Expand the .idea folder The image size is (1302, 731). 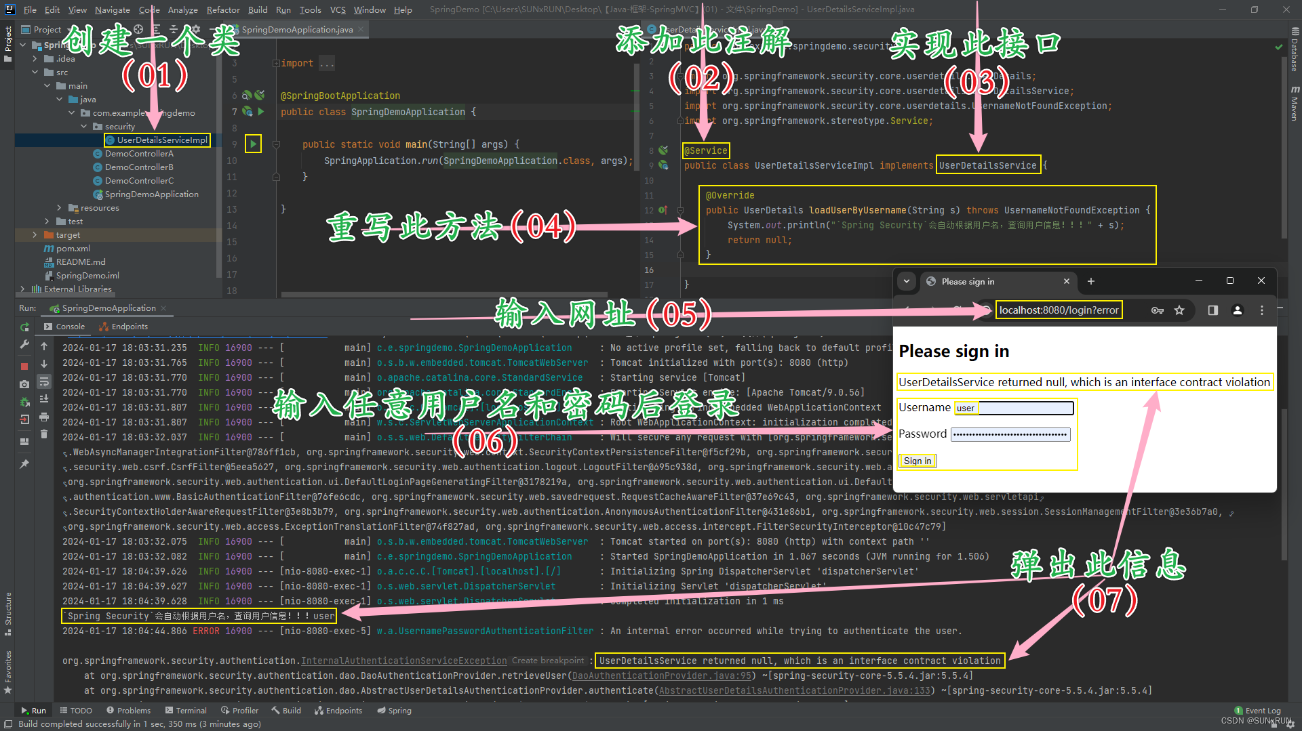tap(35, 59)
